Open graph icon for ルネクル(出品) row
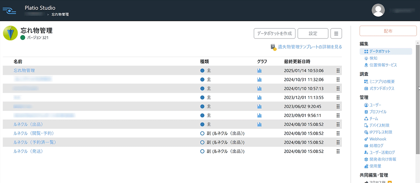Screen dimensions: 420x183 (x=259, y=125)
